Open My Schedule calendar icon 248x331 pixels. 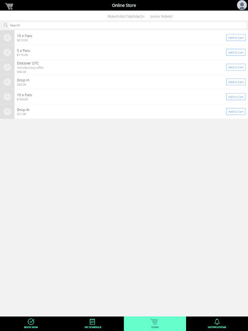tap(92, 321)
